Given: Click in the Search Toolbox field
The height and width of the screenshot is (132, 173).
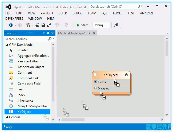Looking at the screenshot, I should (x=26, y=39).
